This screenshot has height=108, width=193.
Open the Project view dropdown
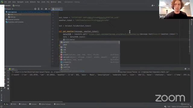9,9
